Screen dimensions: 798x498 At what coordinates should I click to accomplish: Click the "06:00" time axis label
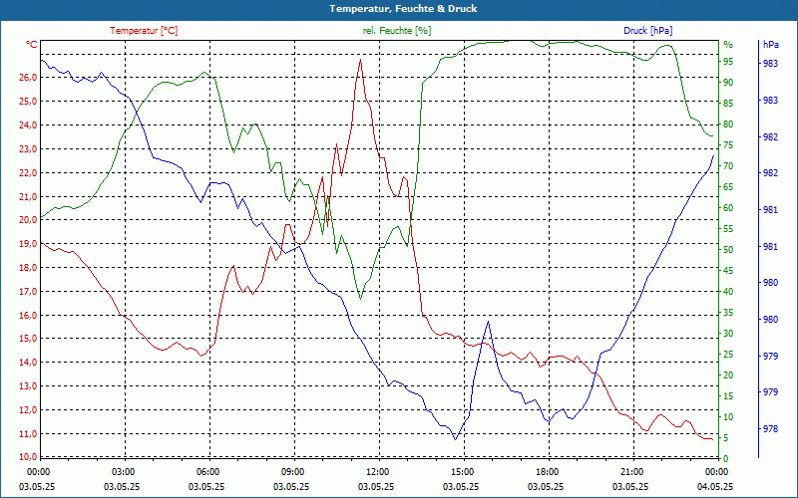point(208,471)
